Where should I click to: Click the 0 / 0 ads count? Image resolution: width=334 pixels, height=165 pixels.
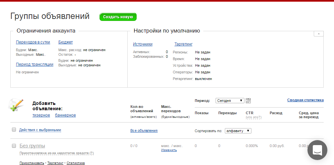coord(134,146)
